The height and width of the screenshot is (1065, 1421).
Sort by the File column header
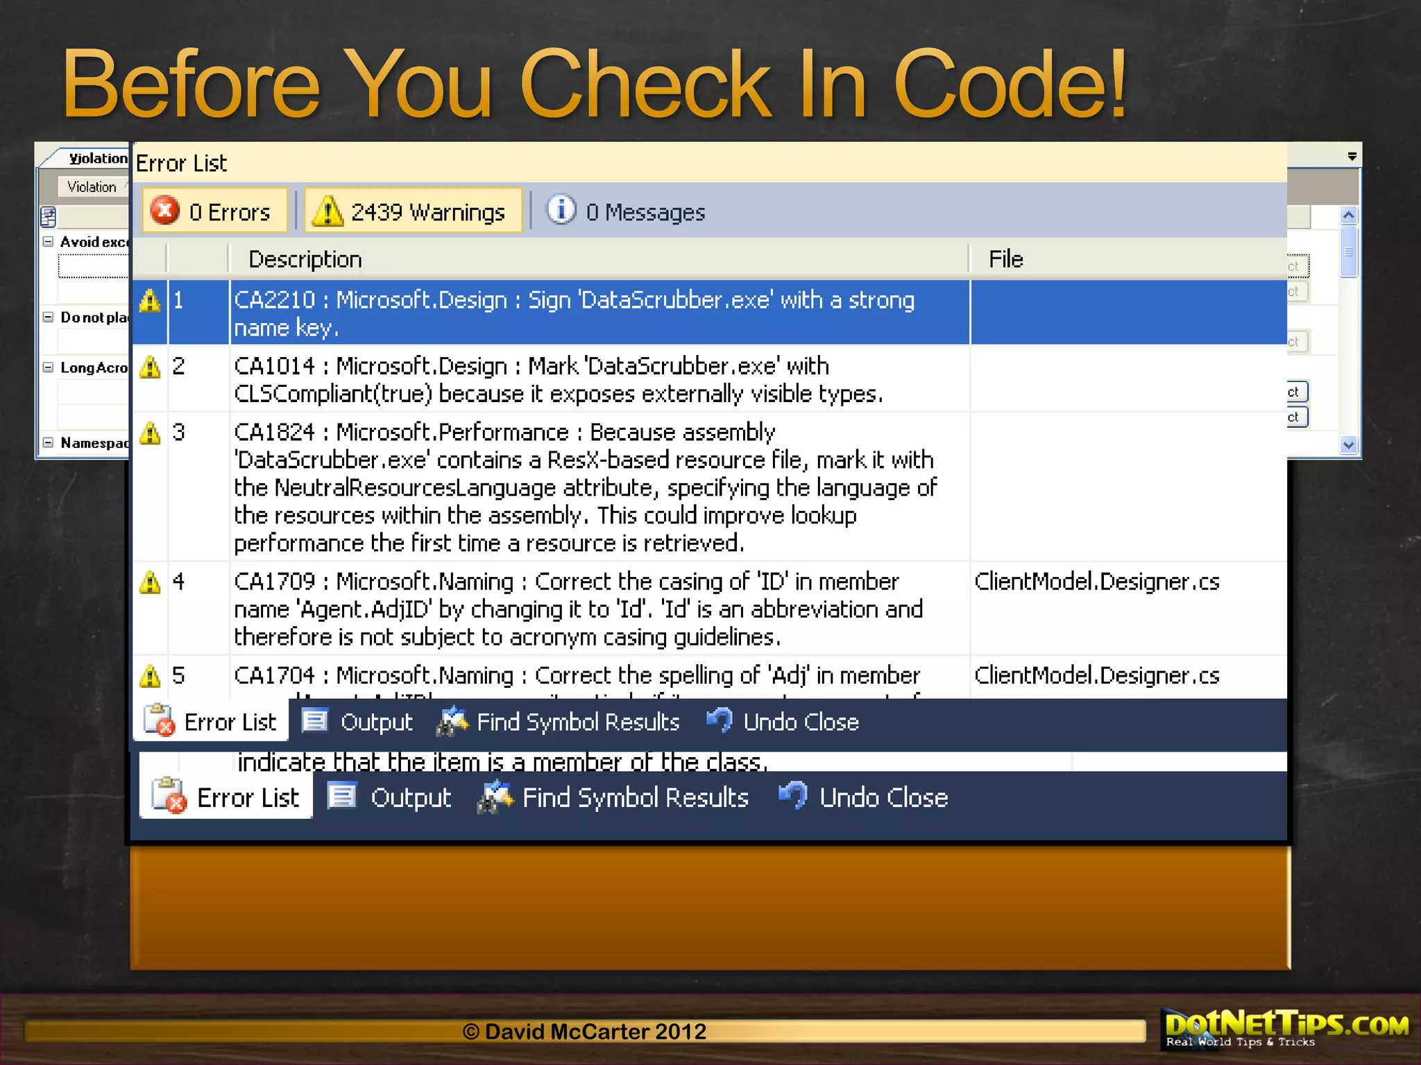[x=1128, y=259]
